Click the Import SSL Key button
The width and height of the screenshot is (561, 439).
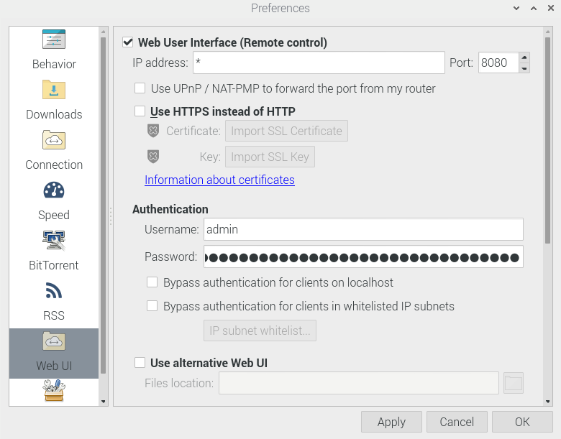[x=270, y=157]
